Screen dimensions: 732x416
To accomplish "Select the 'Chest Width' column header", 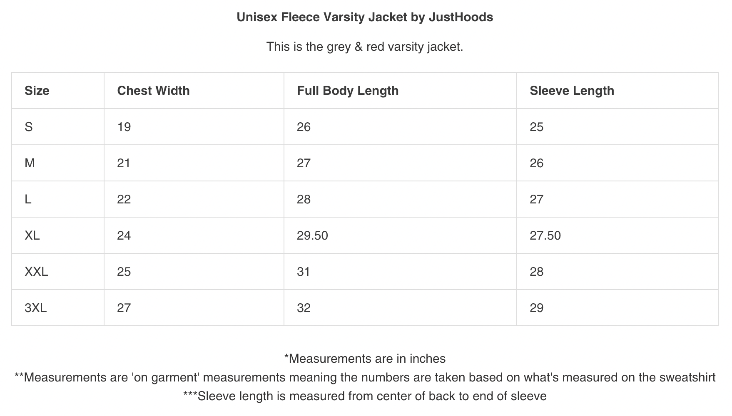I will tap(153, 91).
